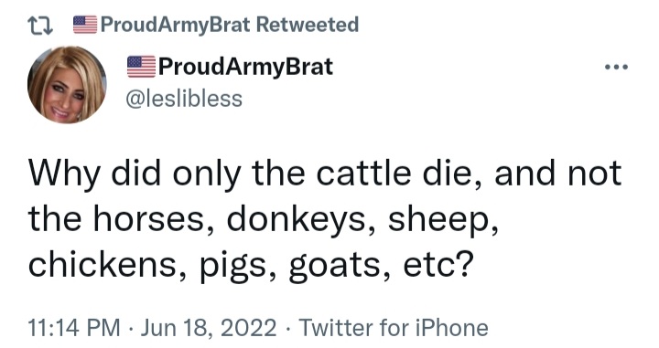
Task: Click 'etc?' at the tweet's end
Action: (x=436, y=266)
